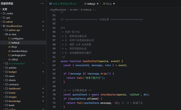Expand the articles folder chevron
The width and height of the screenshot is (181, 110).
4,68
